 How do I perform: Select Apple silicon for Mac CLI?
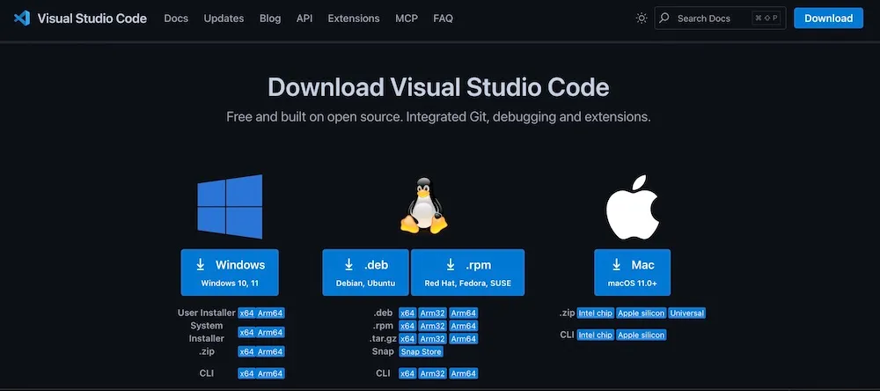tap(641, 335)
